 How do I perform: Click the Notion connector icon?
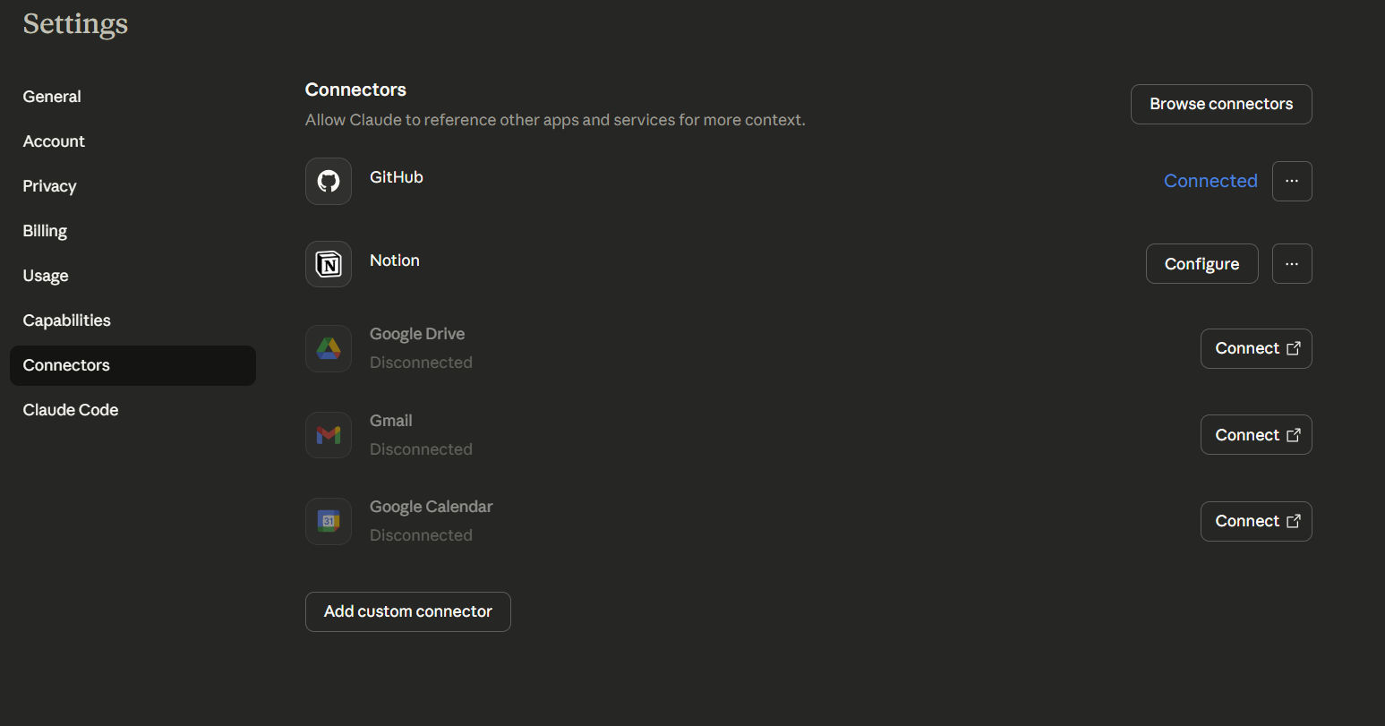pyautogui.click(x=329, y=264)
